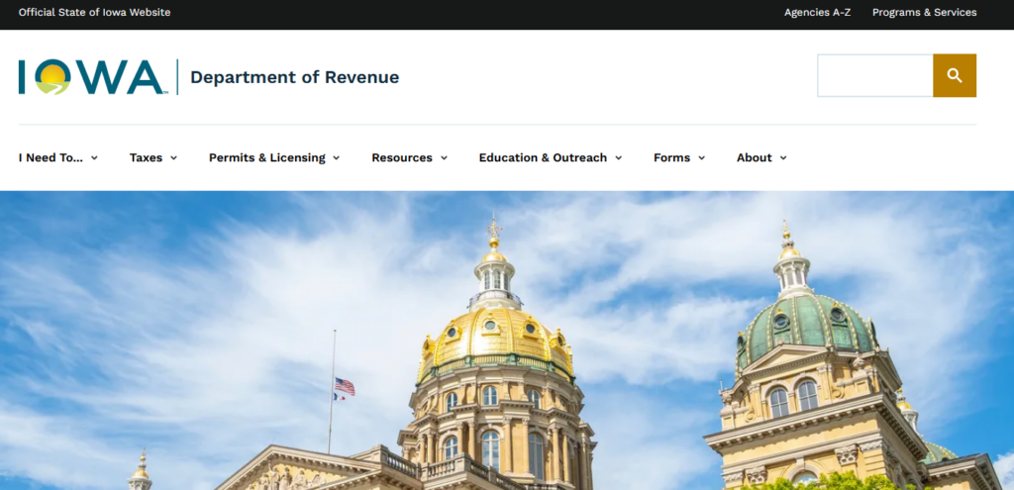
Task: Open the Forms menu item
Action: [671, 158]
